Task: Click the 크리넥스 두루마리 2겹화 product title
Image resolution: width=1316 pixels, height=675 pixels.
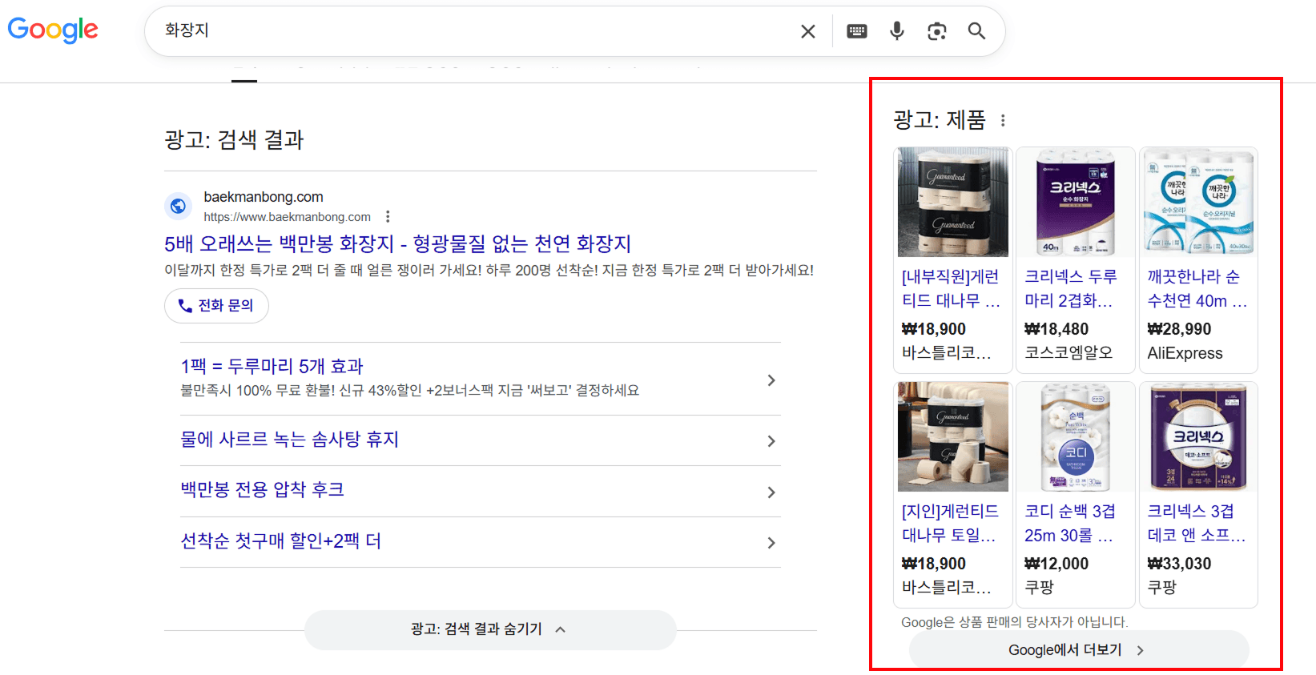Action: [1070, 289]
